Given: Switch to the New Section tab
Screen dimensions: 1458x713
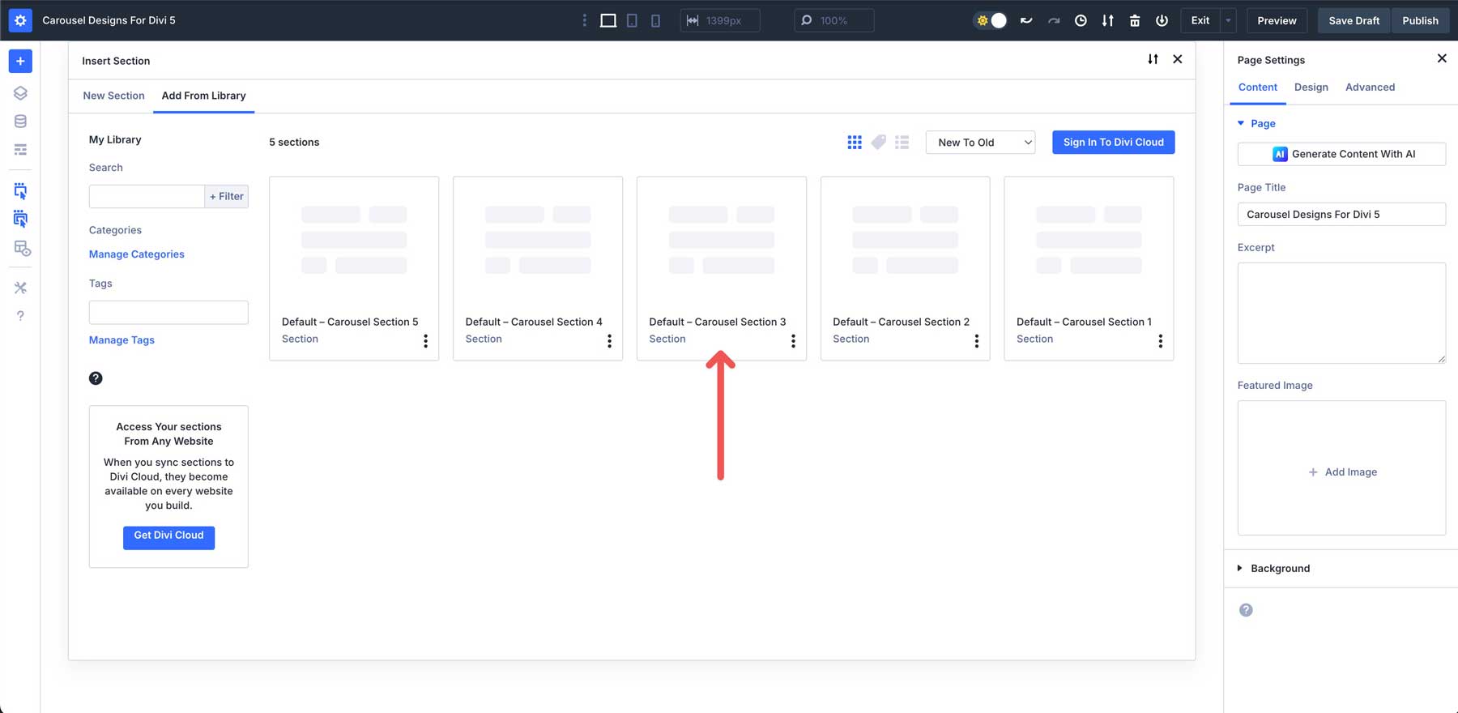Looking at the screenshot, I should pyautogui.click(x=113, y=96).
